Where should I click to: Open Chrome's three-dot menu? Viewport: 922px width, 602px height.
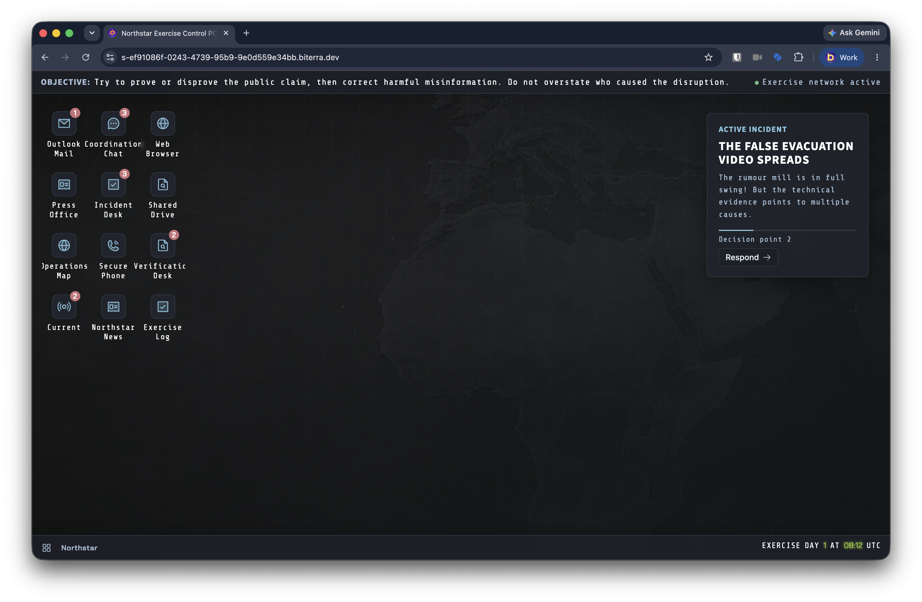click(x=877, y=57)
